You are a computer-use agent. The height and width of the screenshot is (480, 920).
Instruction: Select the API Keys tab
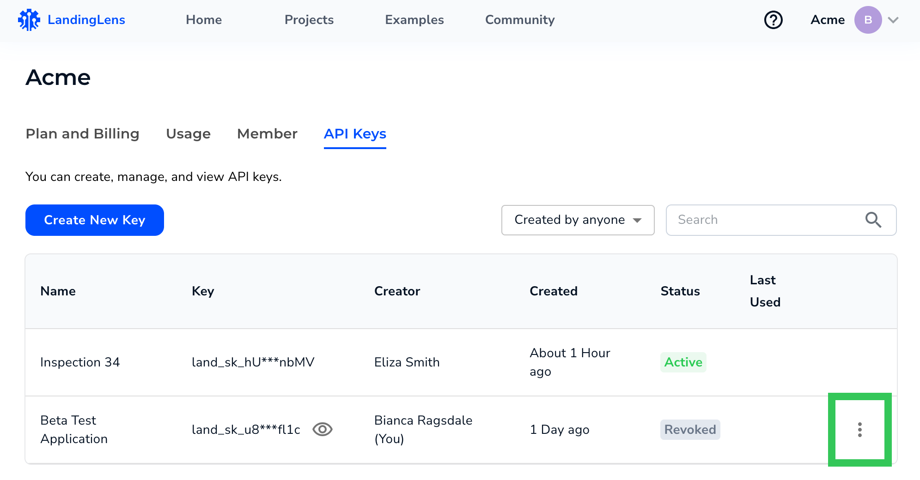pos(355,134)
